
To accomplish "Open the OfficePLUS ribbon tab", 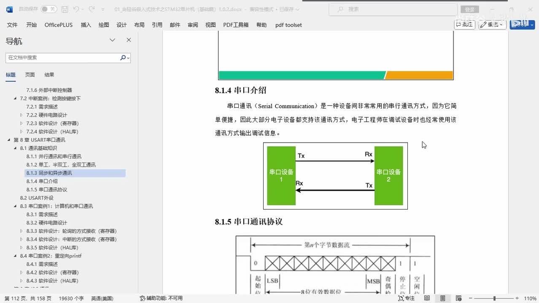I will point(59,25).
